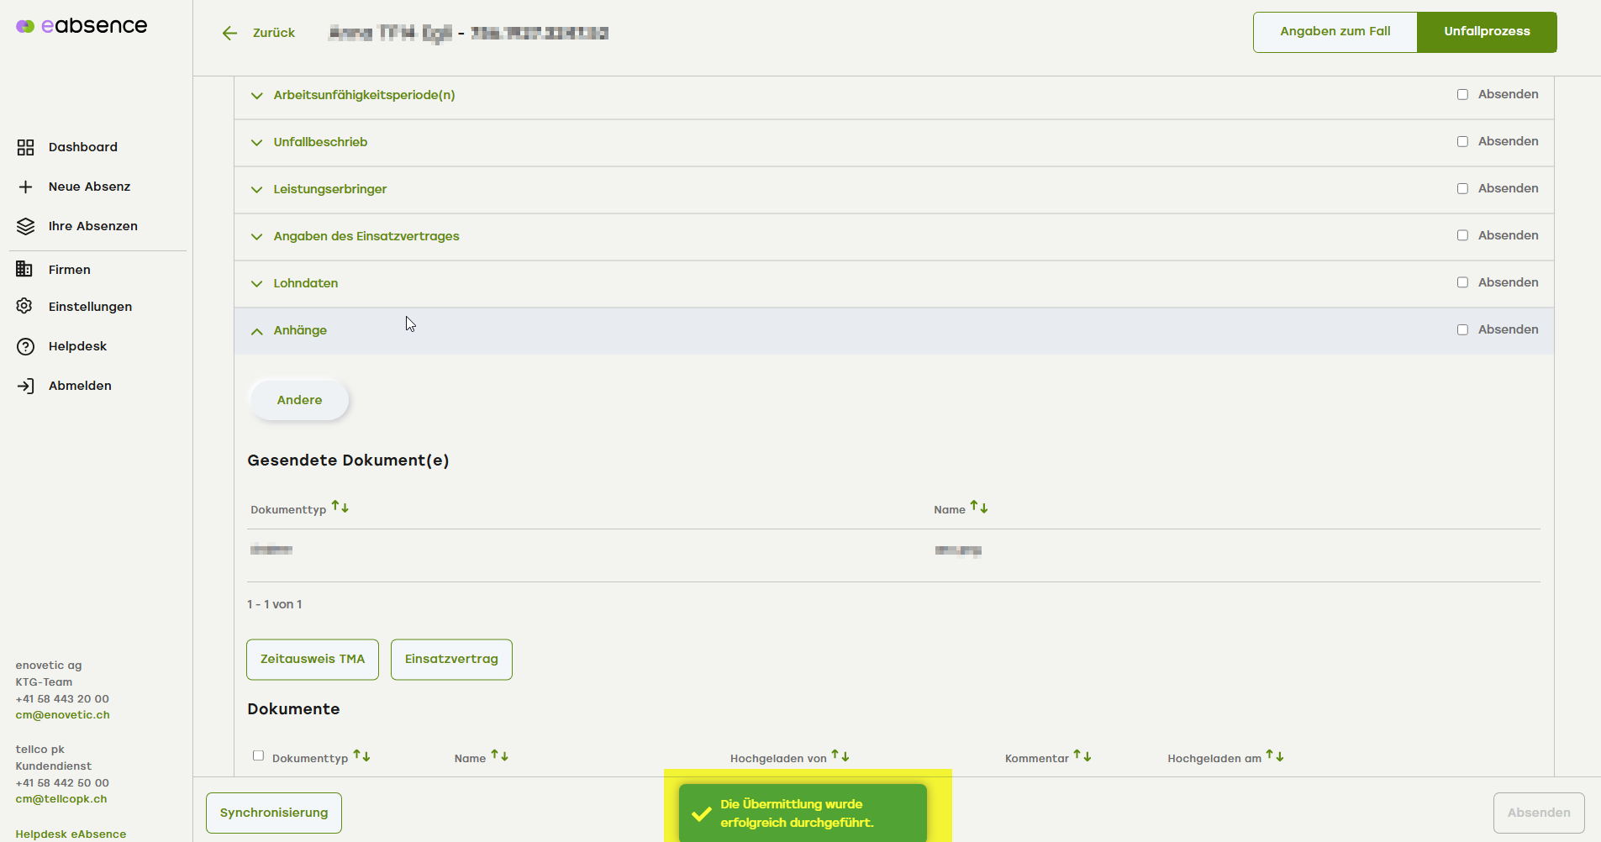
Task: Click the plus icon for Neue Absenz
Action: pos(25,187)
